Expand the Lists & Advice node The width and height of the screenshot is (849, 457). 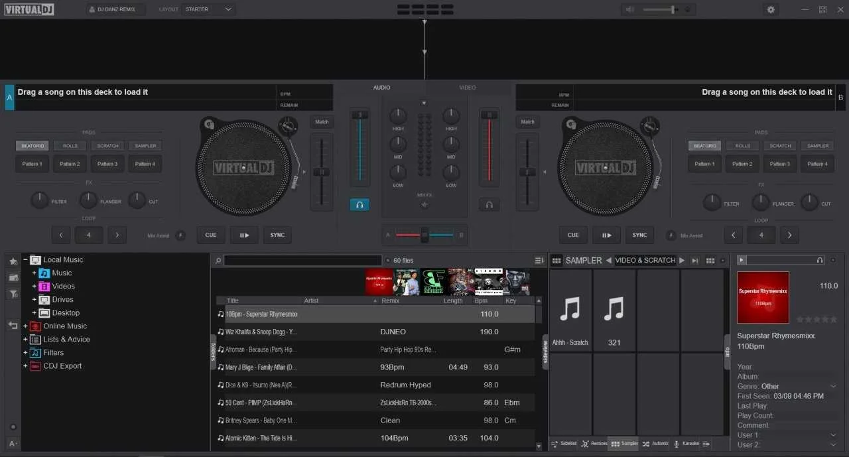point(25,340)
